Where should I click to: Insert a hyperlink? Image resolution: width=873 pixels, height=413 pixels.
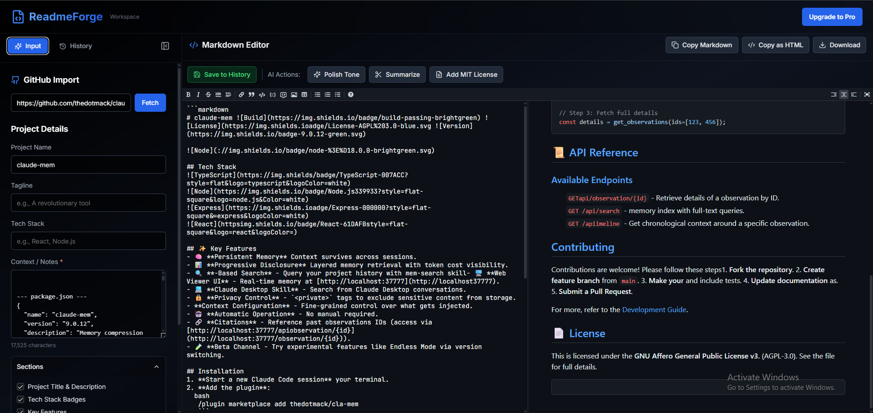[241, 95]
